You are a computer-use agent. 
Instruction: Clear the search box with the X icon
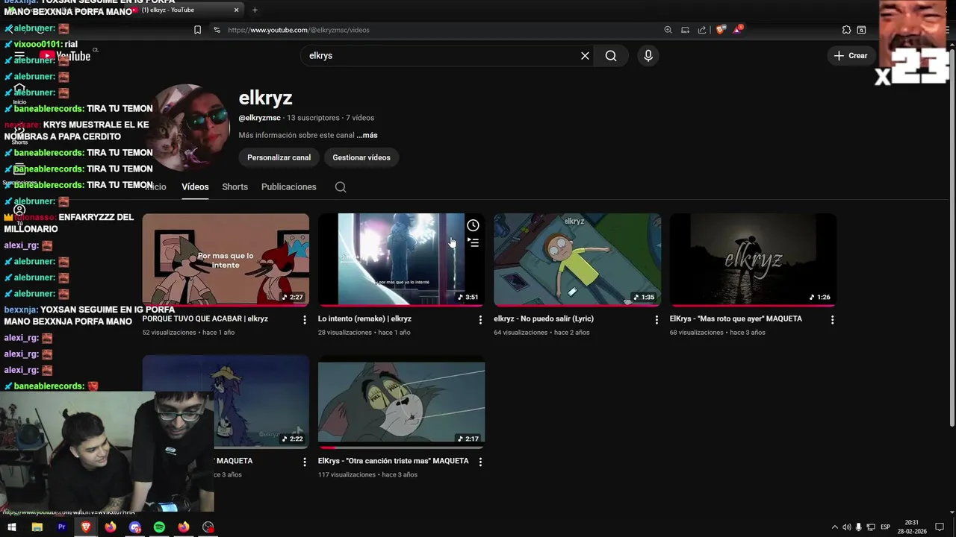585,56
